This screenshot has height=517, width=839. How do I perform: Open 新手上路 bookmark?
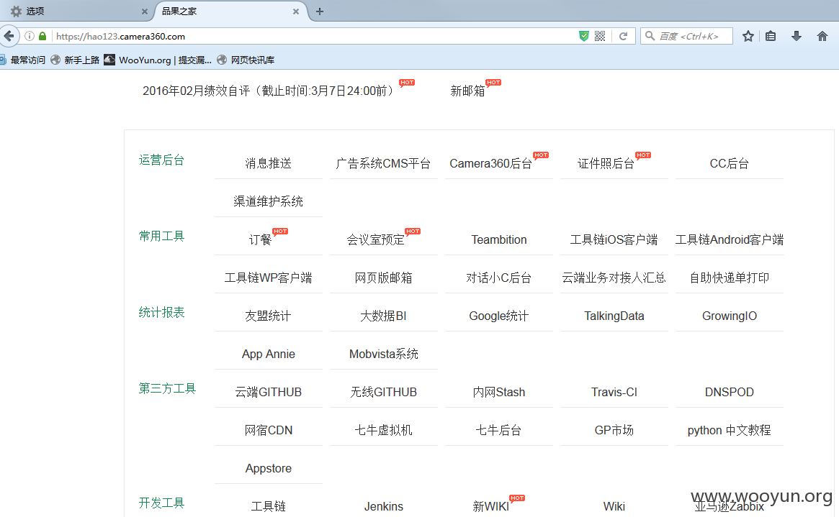75,60
